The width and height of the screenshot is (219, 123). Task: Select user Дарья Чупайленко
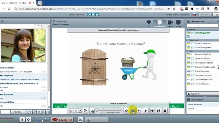pyautogui.click(x=203, y=58)
